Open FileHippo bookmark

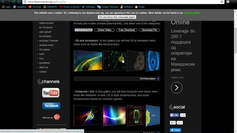(x=89, y=7)
